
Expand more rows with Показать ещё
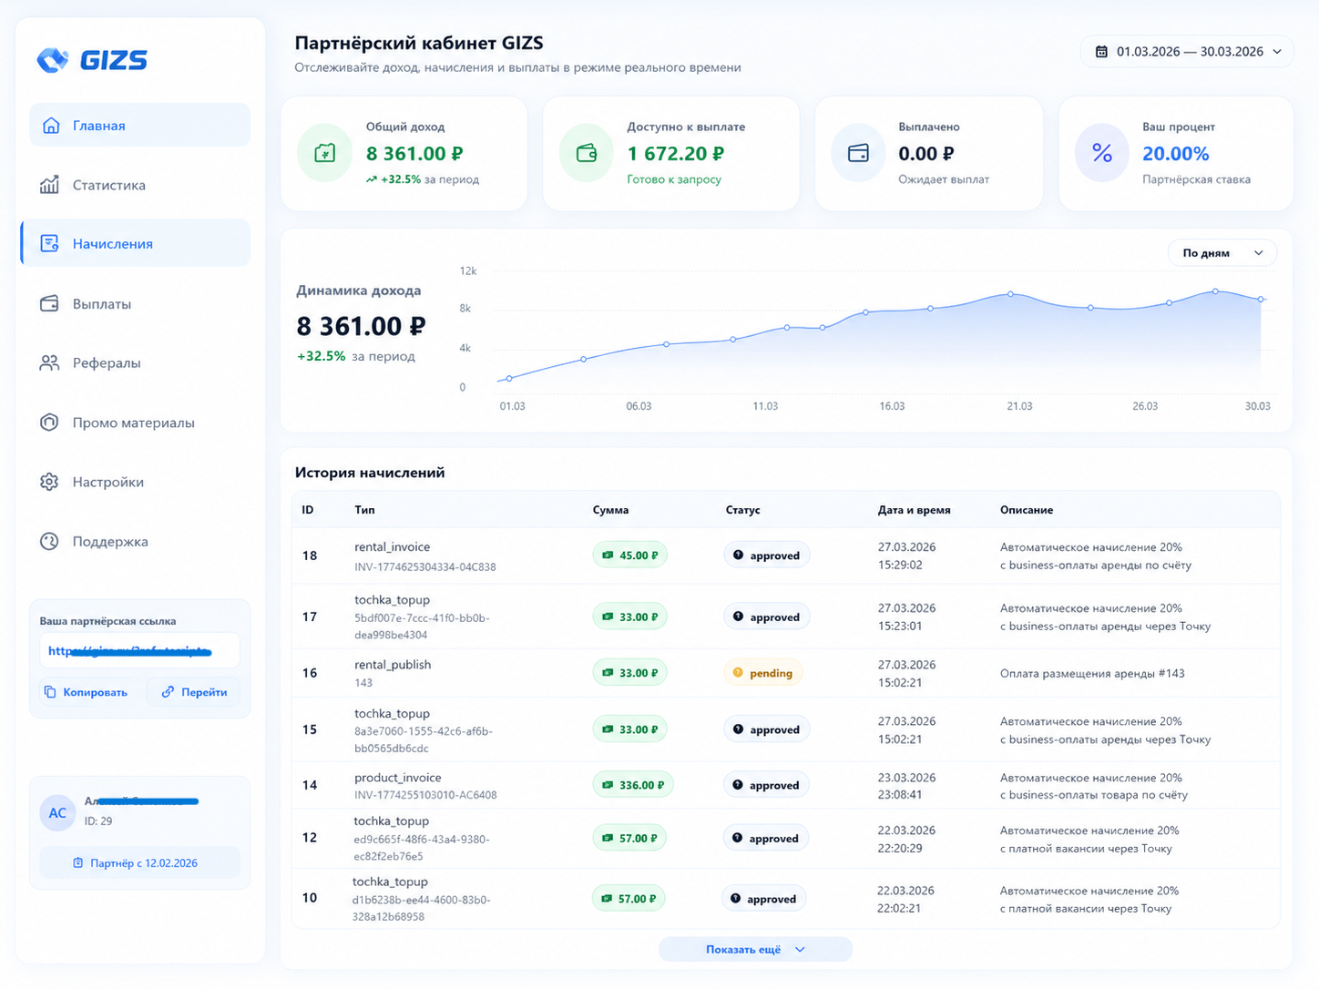click(755, 949)
